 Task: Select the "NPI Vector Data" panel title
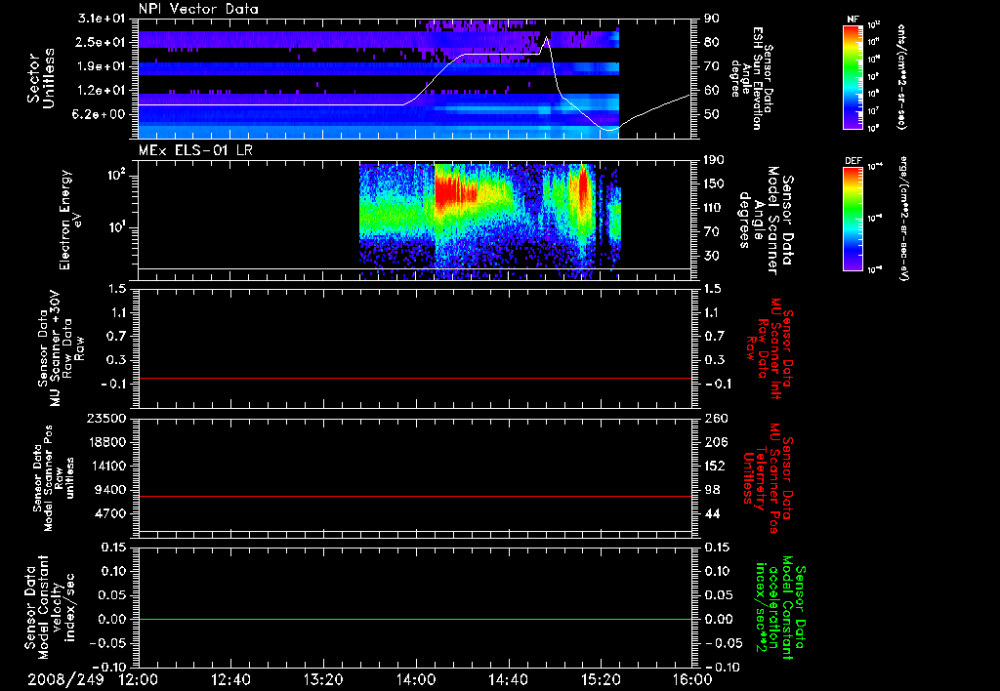click(198, 9)
